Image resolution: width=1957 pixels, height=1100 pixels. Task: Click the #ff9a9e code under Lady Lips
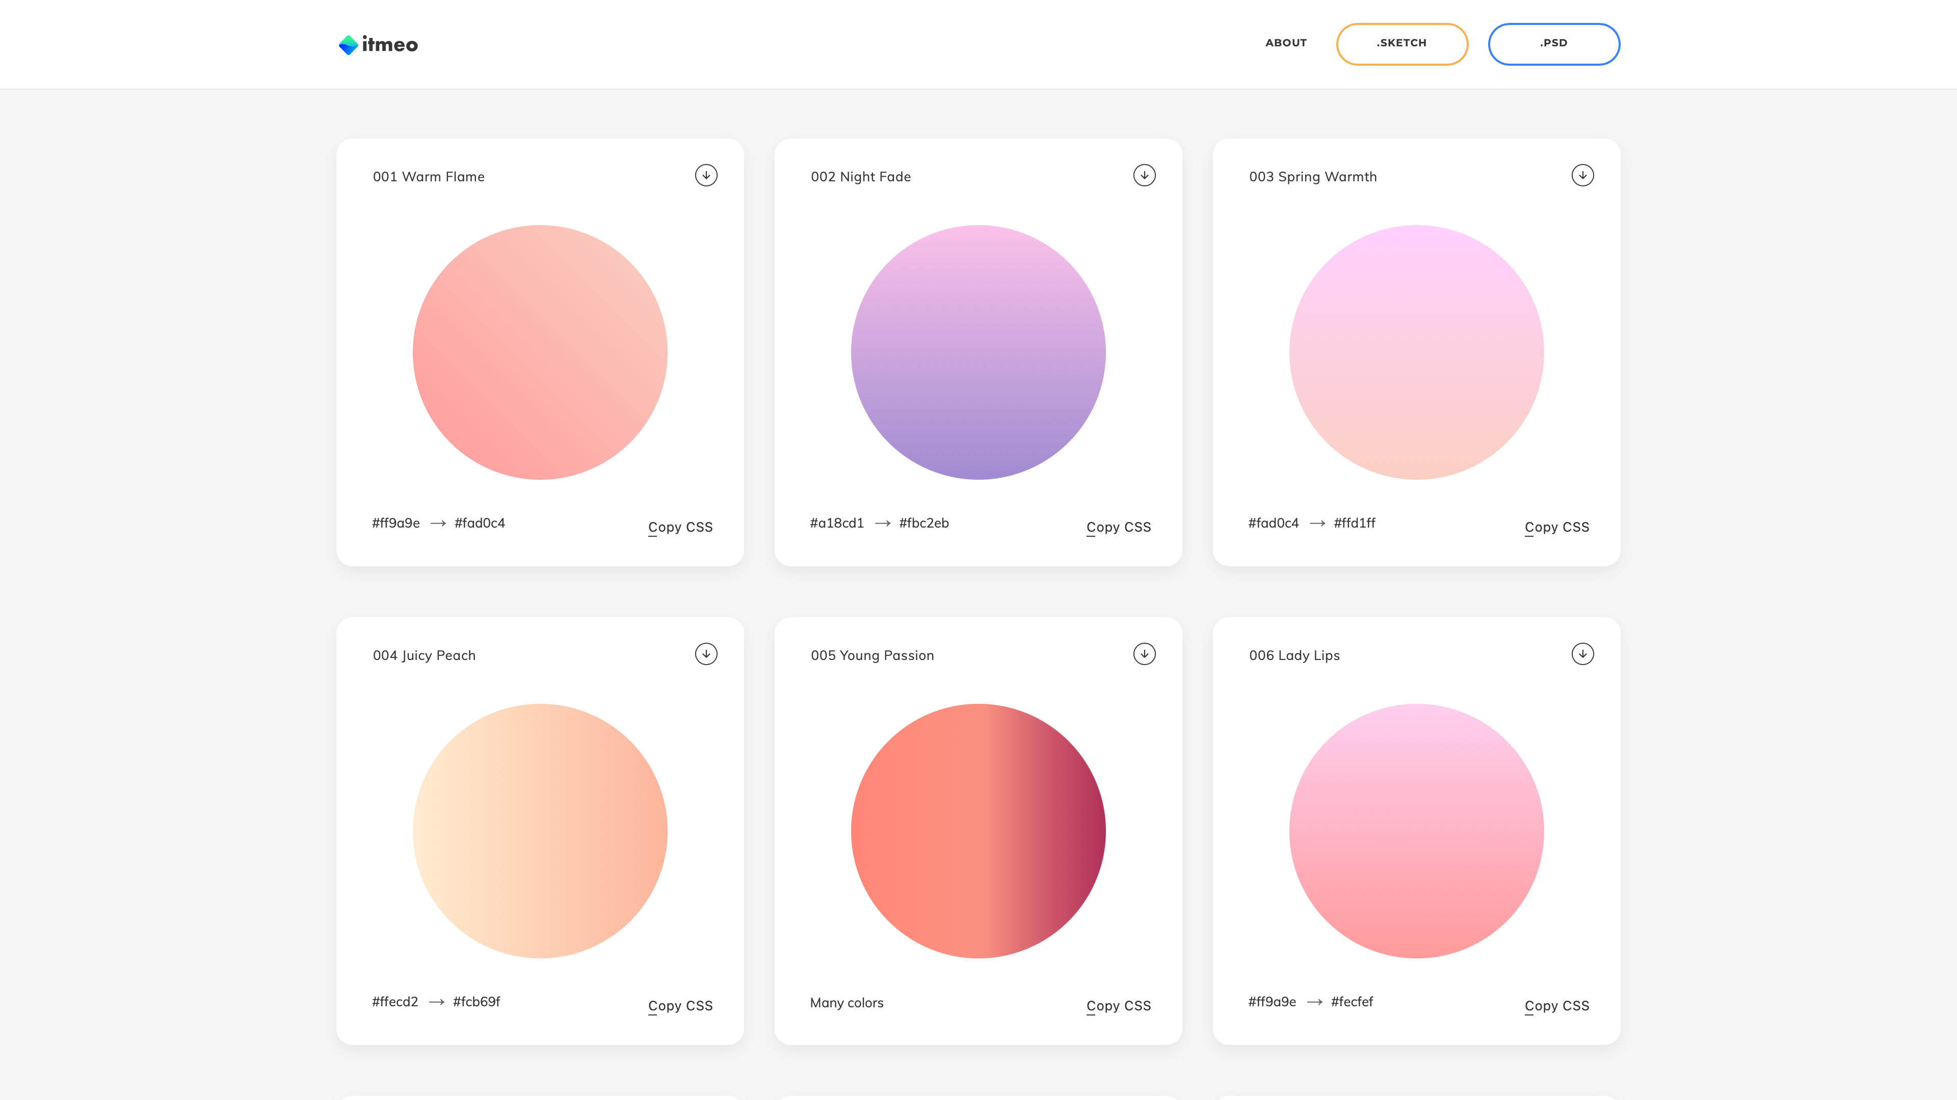(x=1273, y=1002)
